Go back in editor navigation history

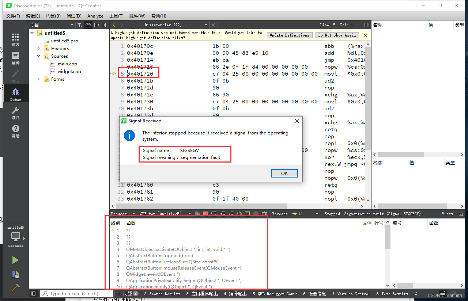pyautogui.click(x=114, y=25)
